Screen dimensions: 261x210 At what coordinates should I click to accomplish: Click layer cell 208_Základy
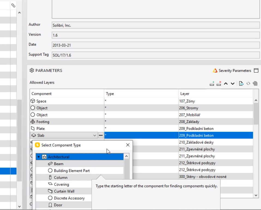(x=216, y=122)
